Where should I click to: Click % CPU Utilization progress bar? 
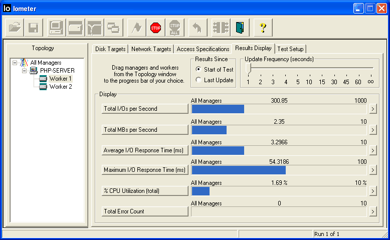(279, 191)
